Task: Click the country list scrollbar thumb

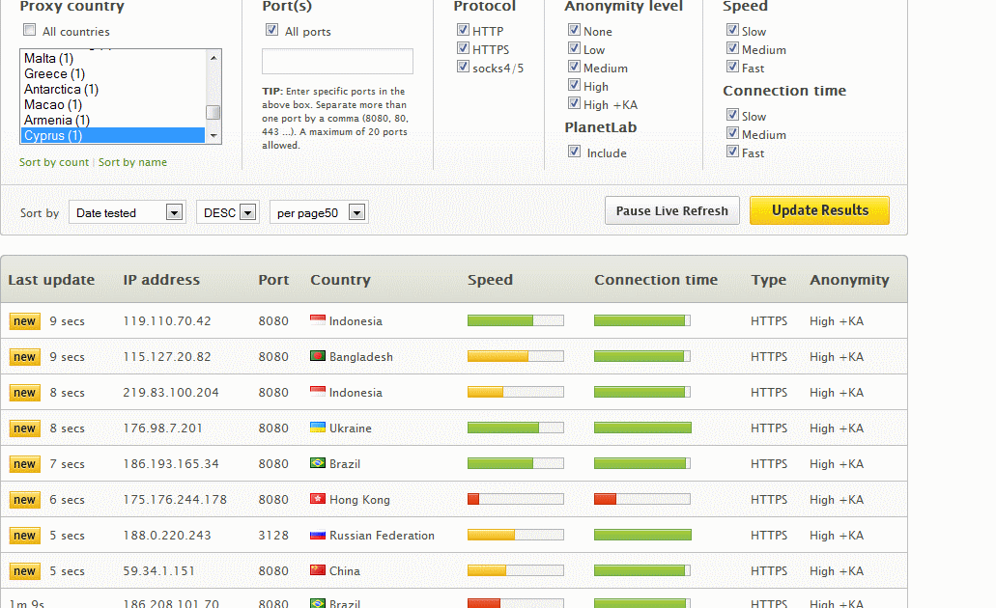Action: (x=213, y=112)
